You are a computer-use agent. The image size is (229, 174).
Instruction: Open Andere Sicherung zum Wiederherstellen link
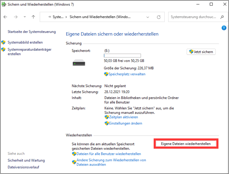coord(111,162)
